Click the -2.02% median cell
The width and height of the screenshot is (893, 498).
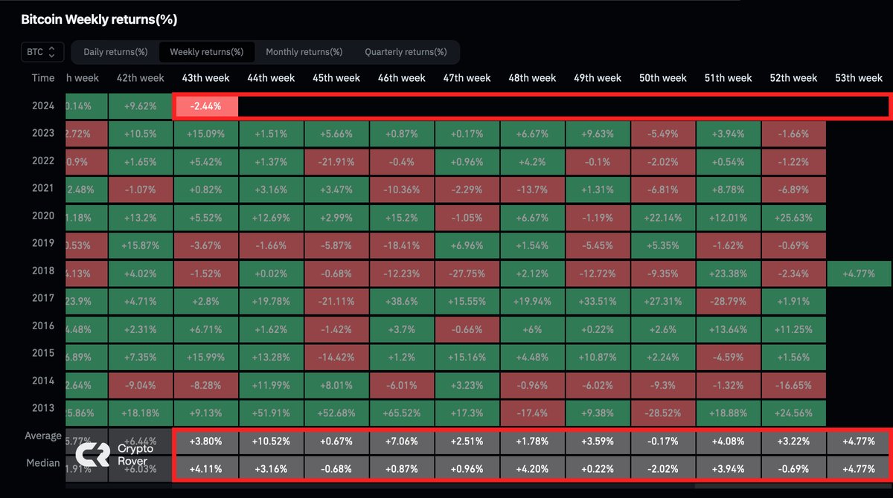[x=663, y=469]
